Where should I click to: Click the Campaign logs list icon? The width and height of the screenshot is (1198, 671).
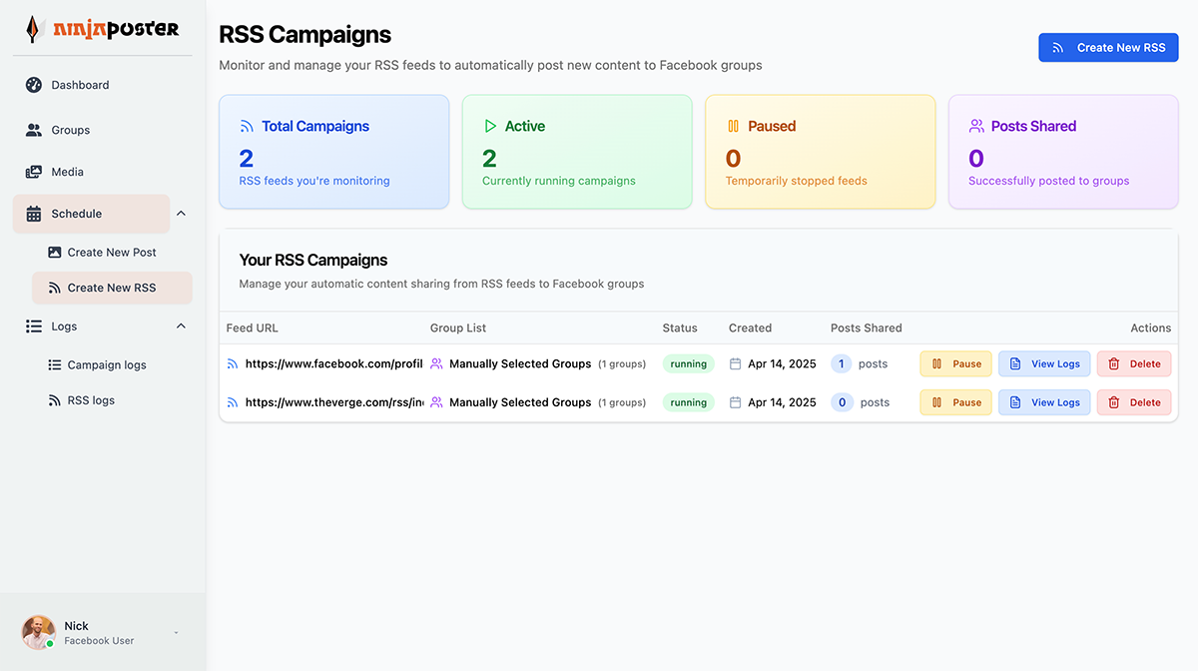tap(55, 365)
